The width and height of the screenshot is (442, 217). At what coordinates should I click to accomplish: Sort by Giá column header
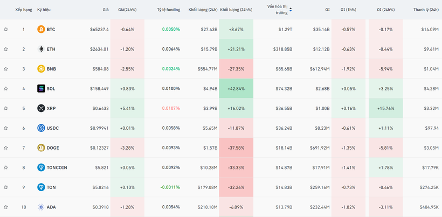[105, 10]
